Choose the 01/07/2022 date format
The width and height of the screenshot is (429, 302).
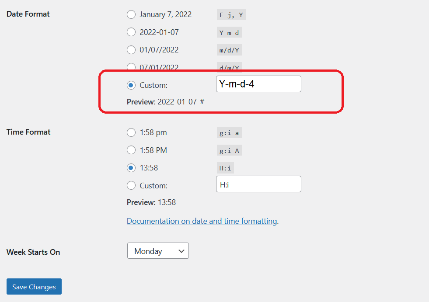pos(131,50)
